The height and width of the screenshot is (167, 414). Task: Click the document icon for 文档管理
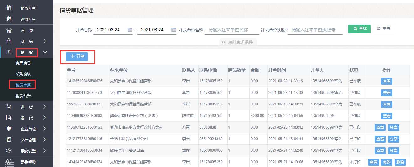pyautogui.click(x=9, y=139)
